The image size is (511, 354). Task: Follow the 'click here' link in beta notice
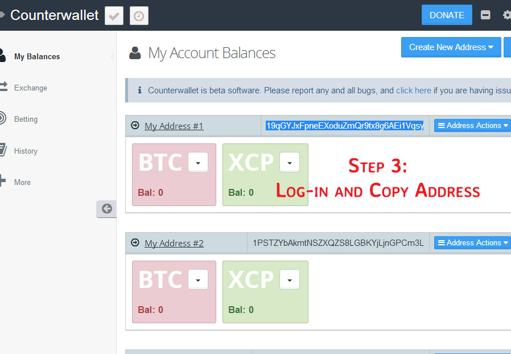(x=414, y=90)
